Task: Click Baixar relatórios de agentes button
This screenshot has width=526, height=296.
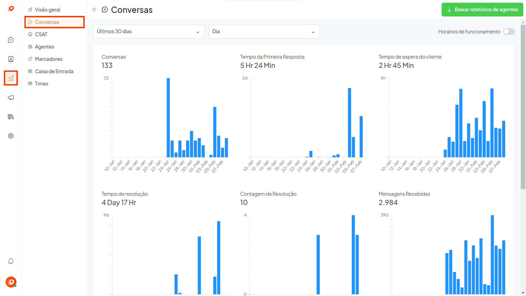Action: pos(482,10)
